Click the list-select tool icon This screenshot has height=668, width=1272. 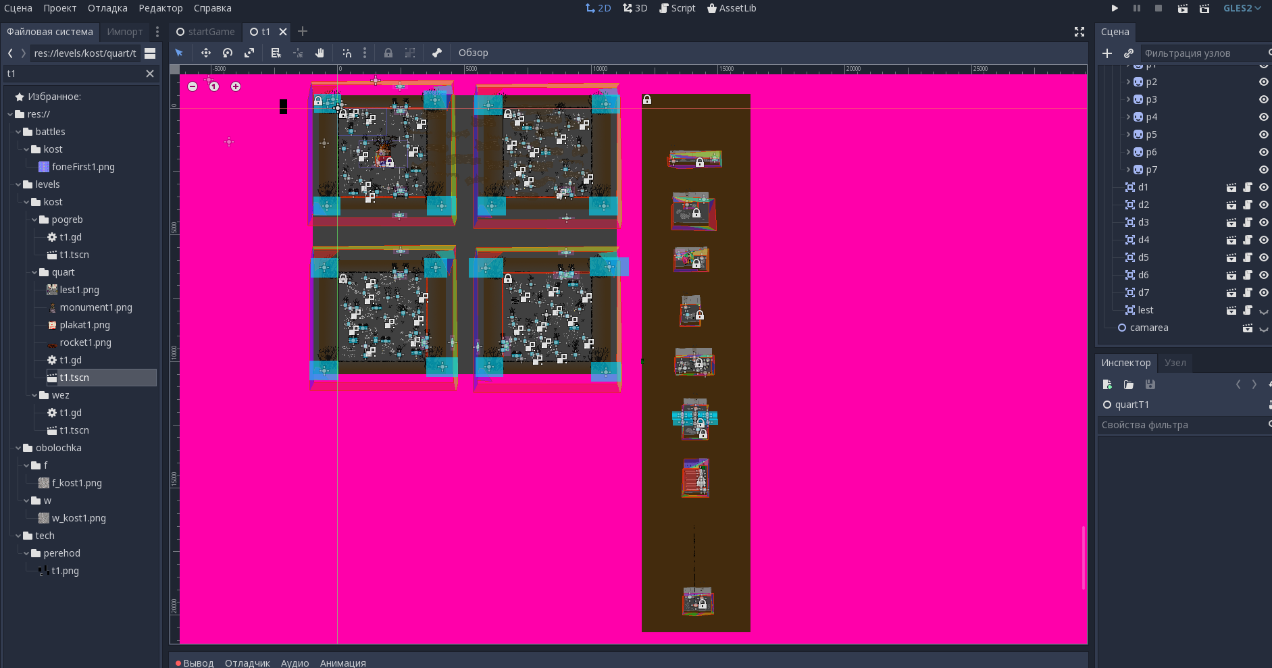click(276, 53)
